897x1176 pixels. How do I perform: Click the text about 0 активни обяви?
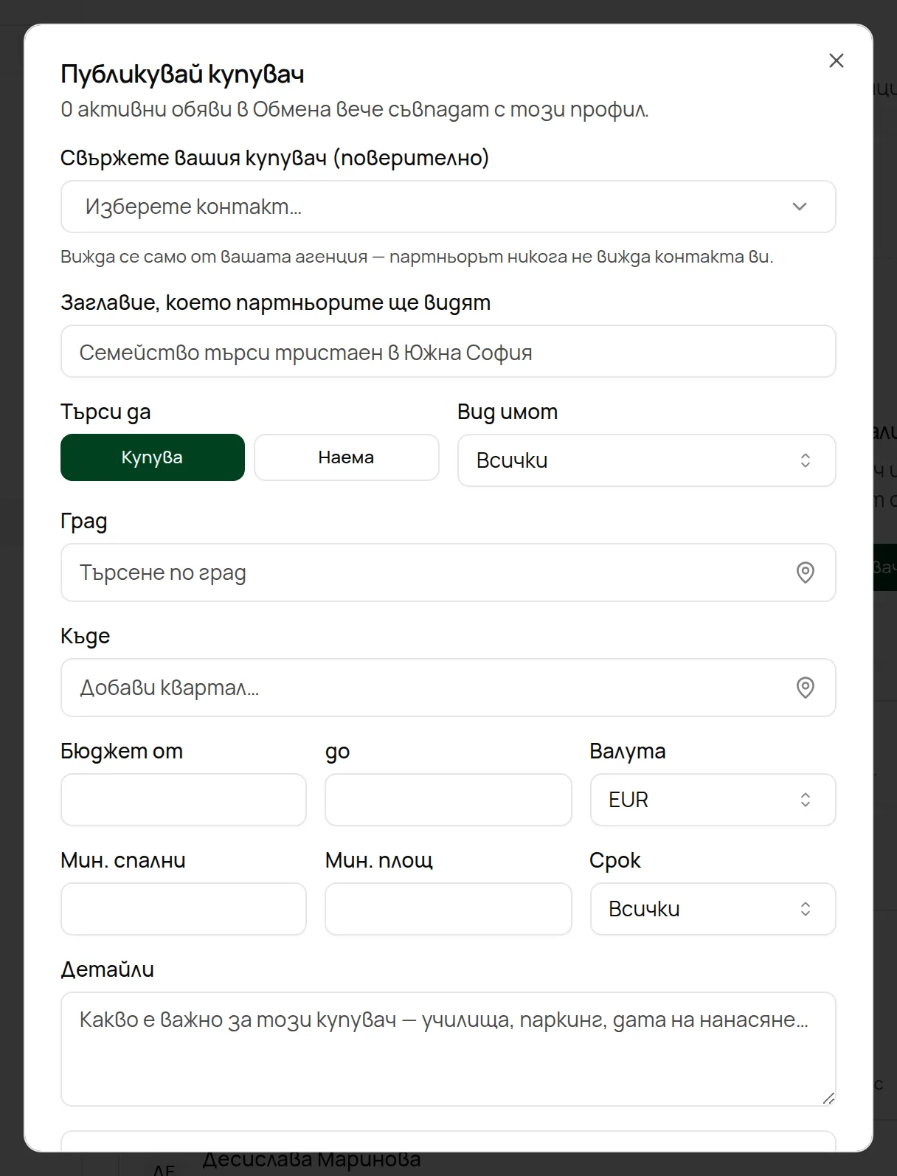point(355,110)
